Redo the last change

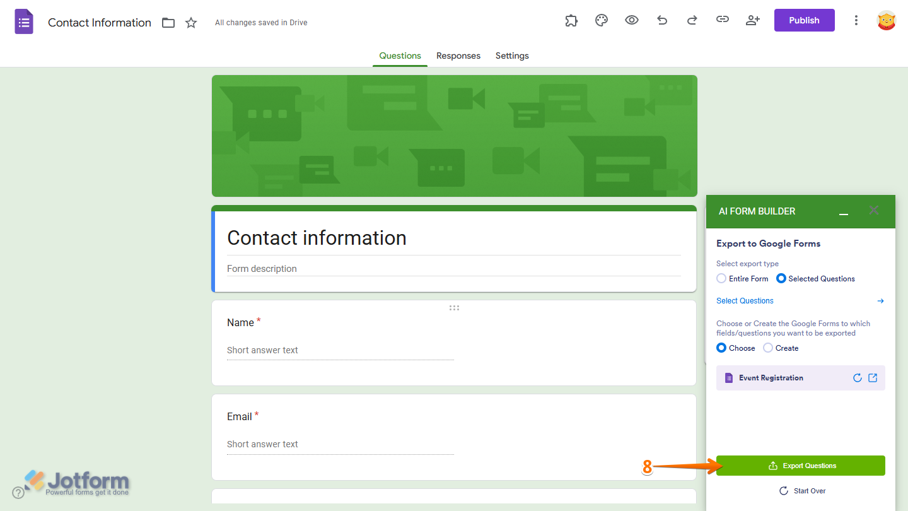point(692,20)
